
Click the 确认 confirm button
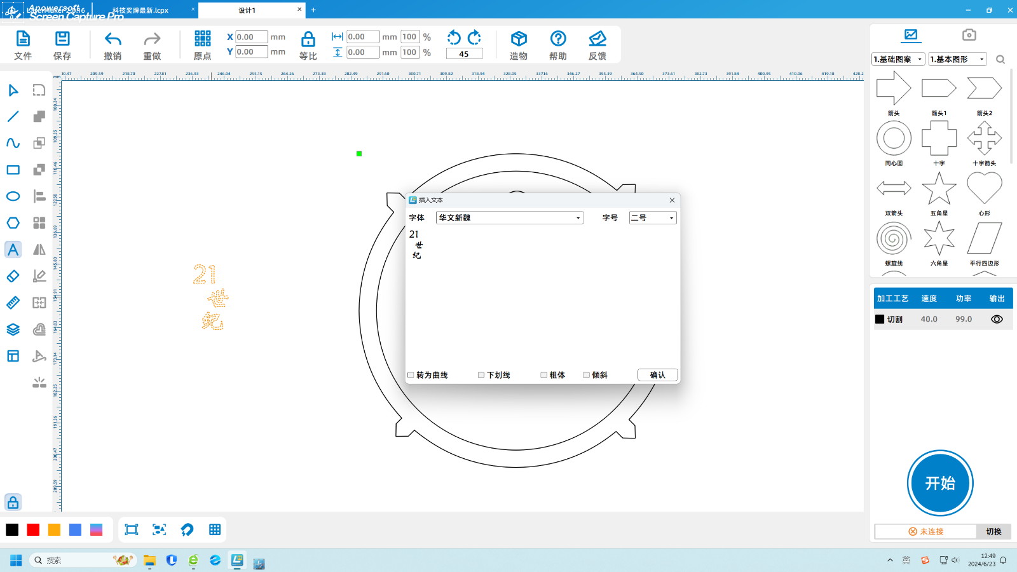657,375
